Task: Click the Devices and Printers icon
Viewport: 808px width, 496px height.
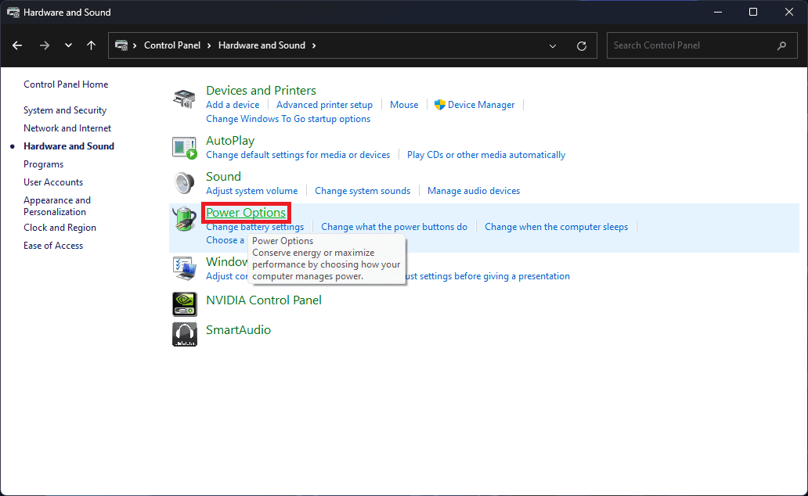Action: point(184,100)
